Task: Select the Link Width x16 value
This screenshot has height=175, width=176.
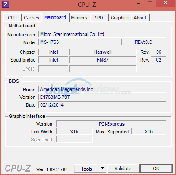Action: 74,132
